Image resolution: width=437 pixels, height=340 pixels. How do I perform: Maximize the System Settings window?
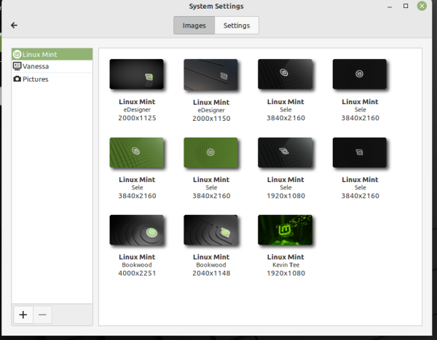pos(406,6)
